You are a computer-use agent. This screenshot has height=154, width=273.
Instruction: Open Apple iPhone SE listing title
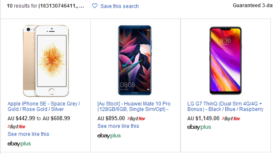44,106
